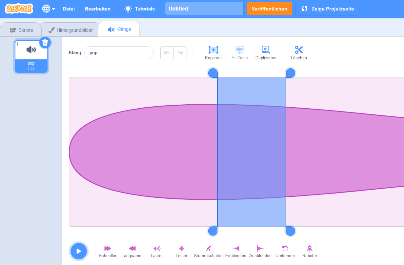Image resolution: width=404 pixels, height=265 pixels.
Task: Open the Datei menu
Action: pos(69,9)
